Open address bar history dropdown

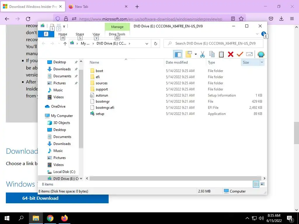[147, 44]
